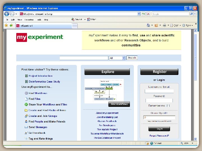Click the OpenID input field
The image size is (202, 151).
point(159,117)
